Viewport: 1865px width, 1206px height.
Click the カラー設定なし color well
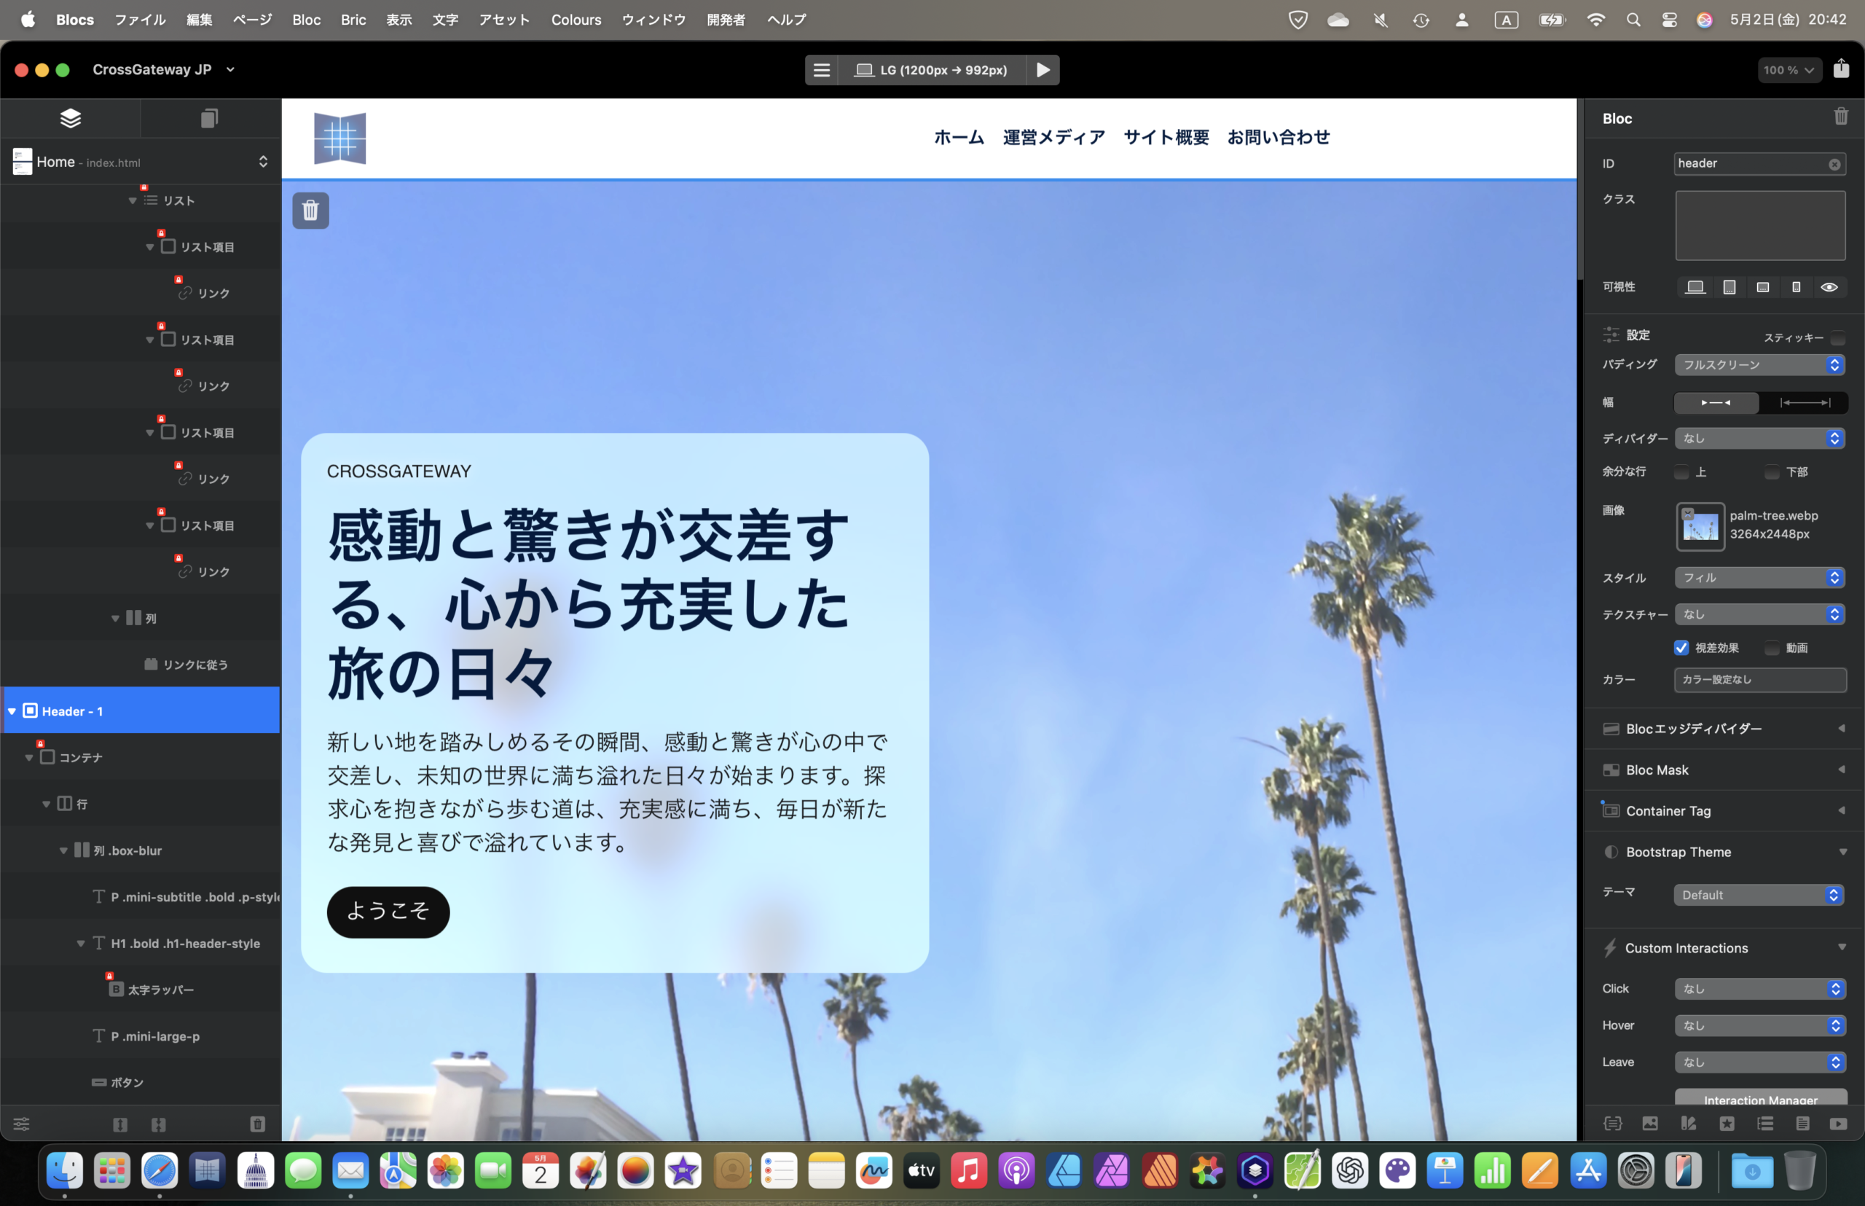pyautogui.click(x=1760, y=680)
